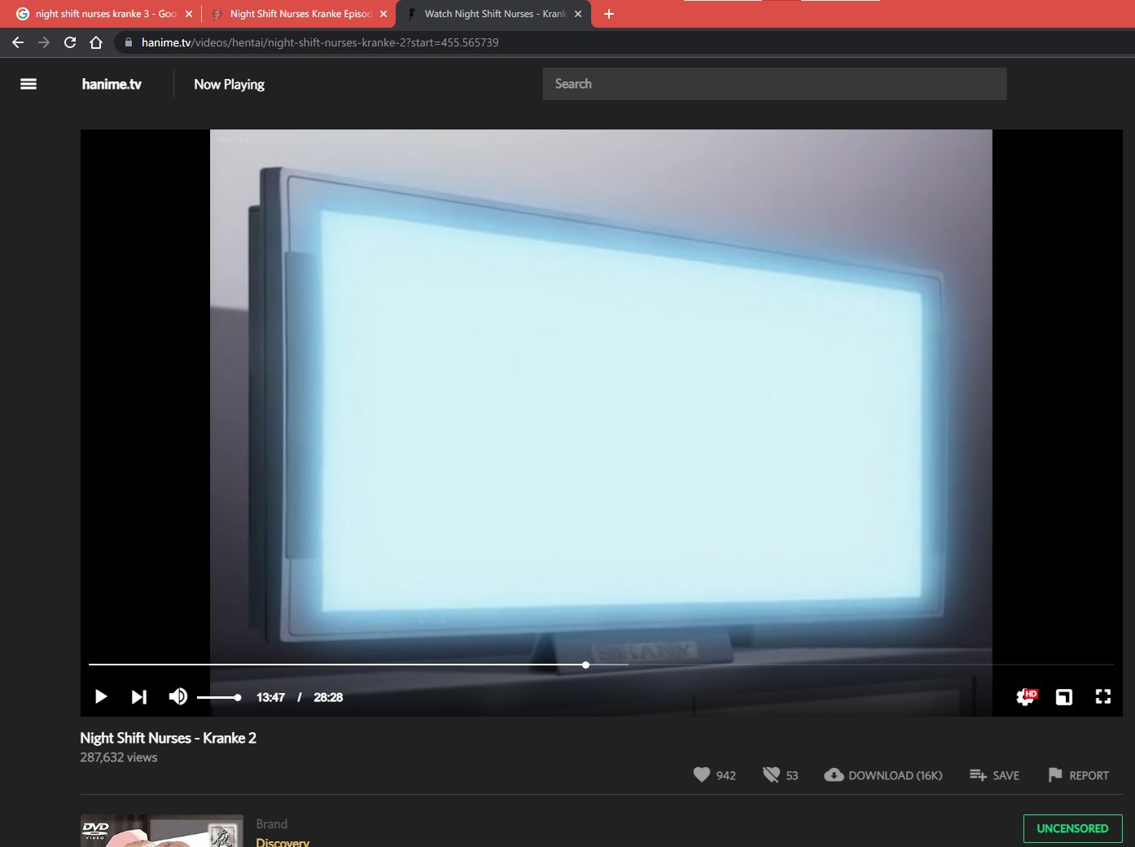
Task: Switch to the Google search results tab
Action: pos(98,14)
